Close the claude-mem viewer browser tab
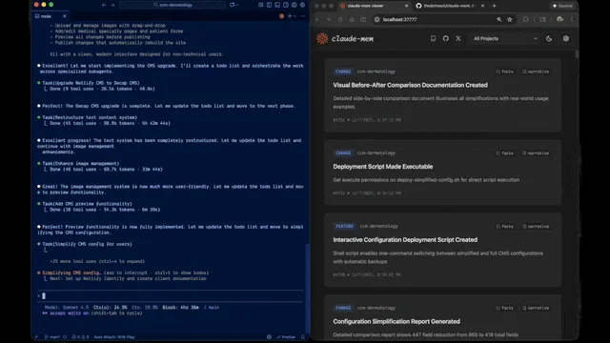Screen dimensions: 610x343 [407, 6]
